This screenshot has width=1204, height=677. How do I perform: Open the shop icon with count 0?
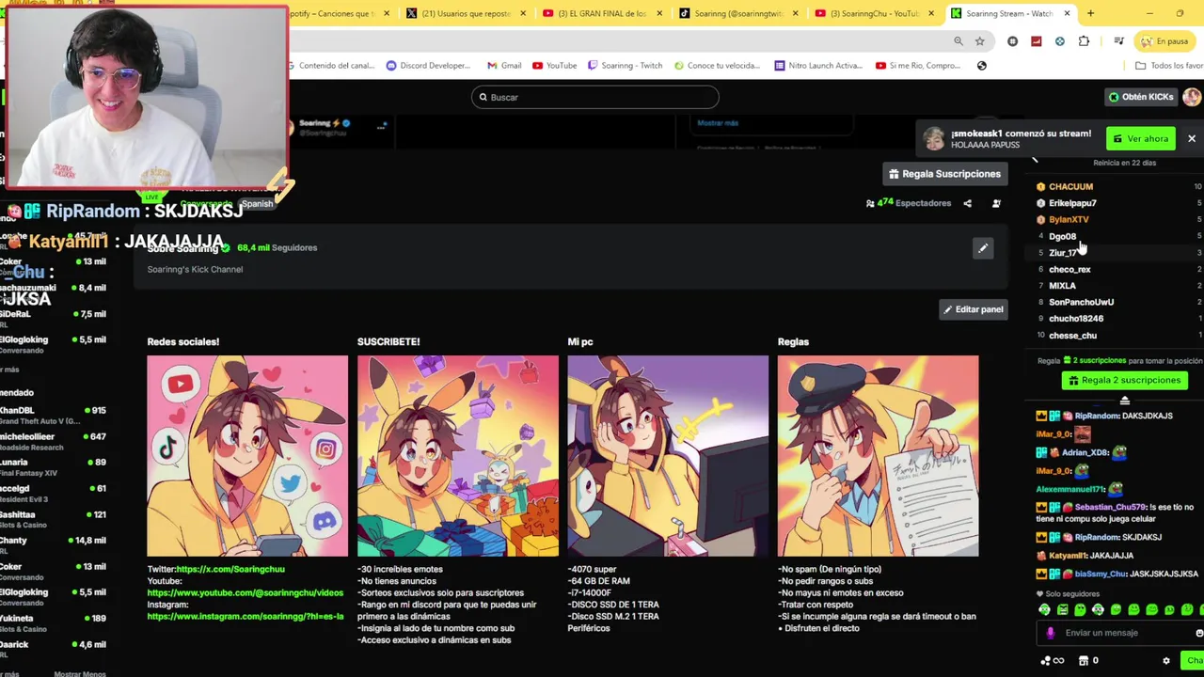click(x=1087, y=660)
